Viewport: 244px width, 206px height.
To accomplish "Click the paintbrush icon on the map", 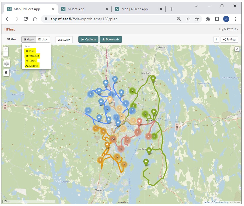I will pos(237,49).
